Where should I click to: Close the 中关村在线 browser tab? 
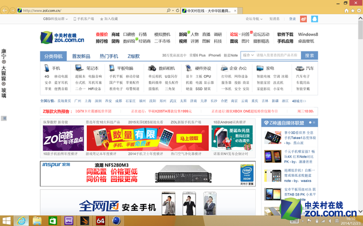click(235, 11)
